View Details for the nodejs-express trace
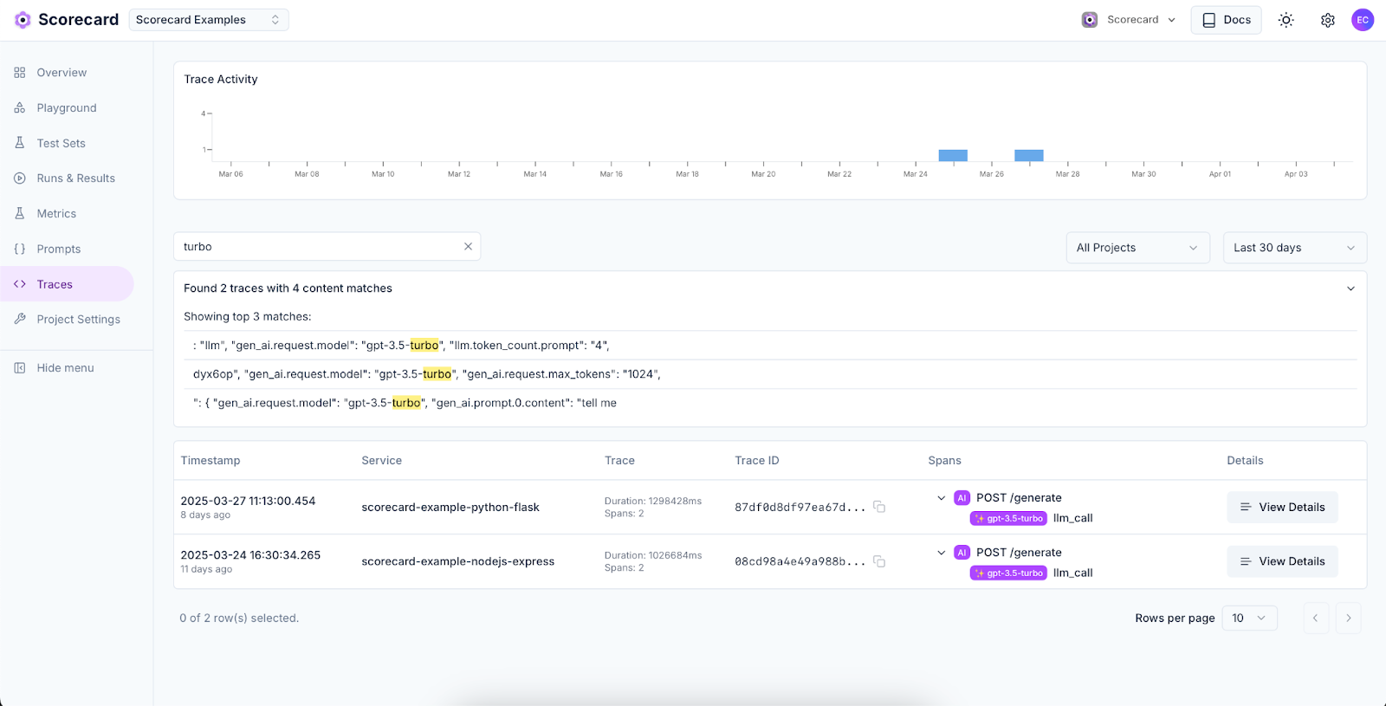The image size is (1386, 706). click(1282, 561)
